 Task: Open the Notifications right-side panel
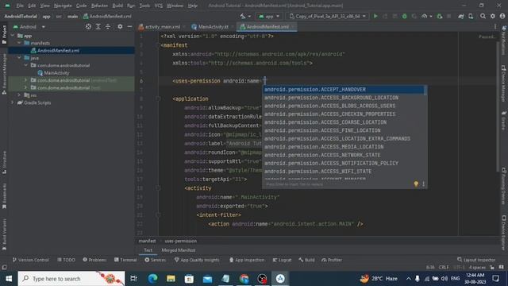click(503, 41)
